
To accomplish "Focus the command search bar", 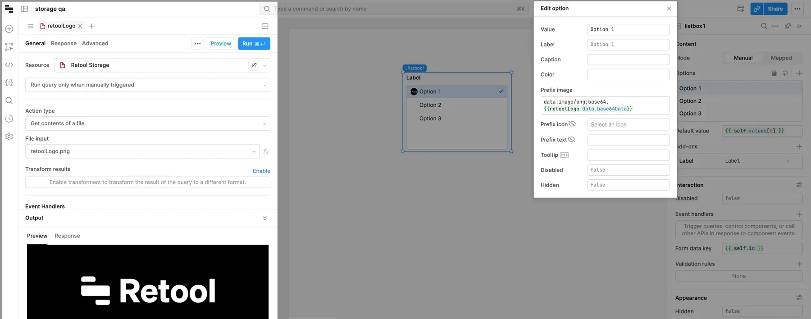I will point(394,9).
